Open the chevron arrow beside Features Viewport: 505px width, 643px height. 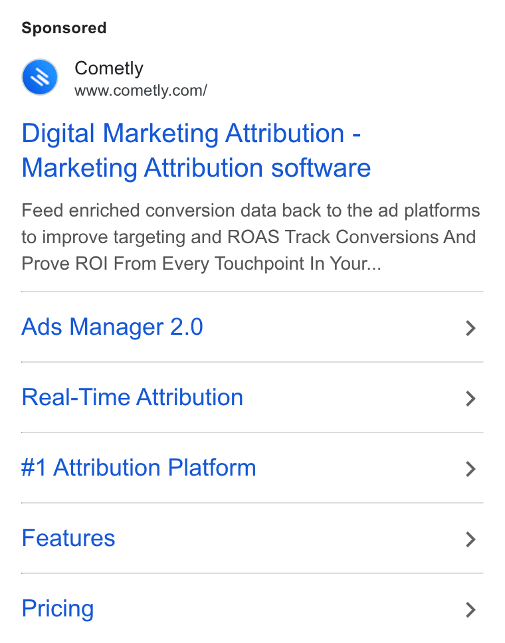click(x=470, y=539)
